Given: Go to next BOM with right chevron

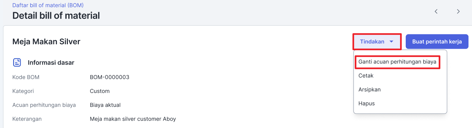Looking at the screenshot, I should (x=458, y=12).
